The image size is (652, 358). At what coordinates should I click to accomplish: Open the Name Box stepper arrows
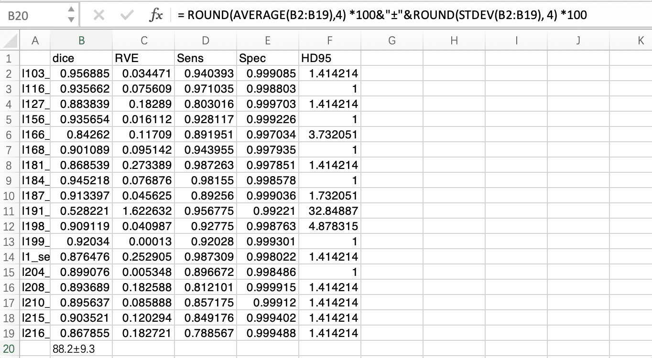tap(71, 16)
